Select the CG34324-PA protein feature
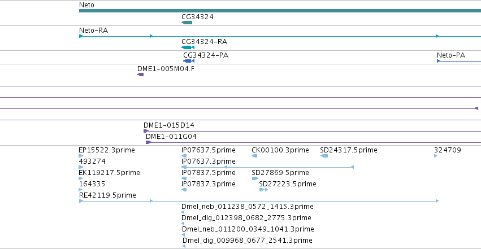Viewport: 481px width, 249px height. (189, 61)
